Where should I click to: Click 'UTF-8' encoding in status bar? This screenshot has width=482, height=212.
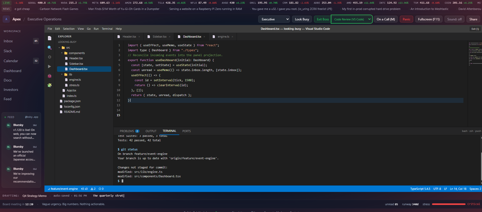click(437, 189)
